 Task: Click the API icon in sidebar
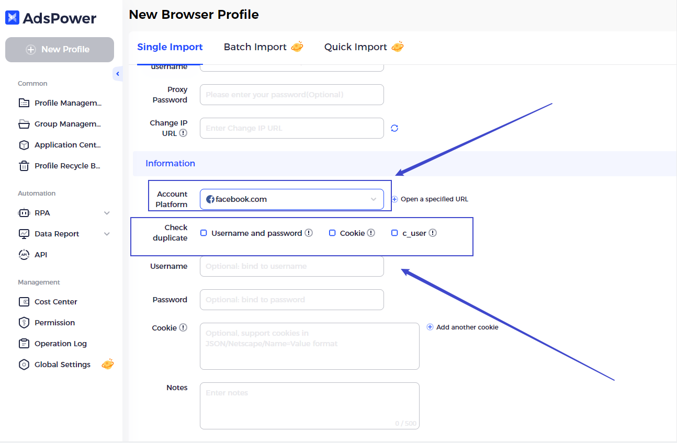tap(24, 255)
